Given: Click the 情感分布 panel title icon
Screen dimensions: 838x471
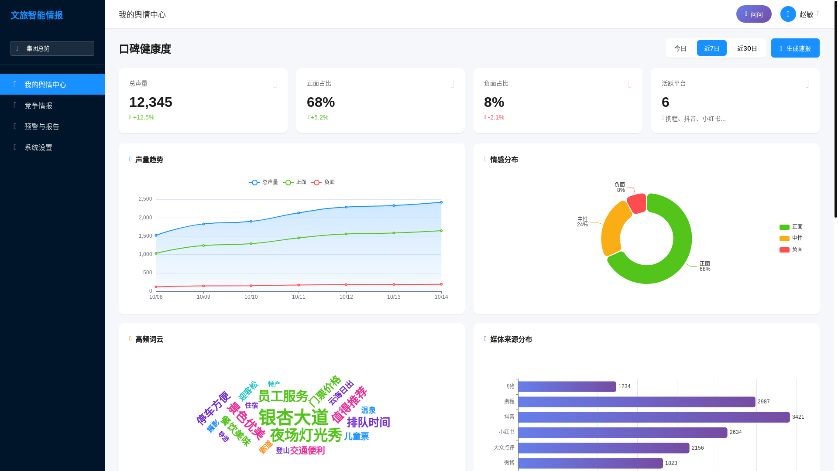Looking at the screenshot, I should point(485,159).
